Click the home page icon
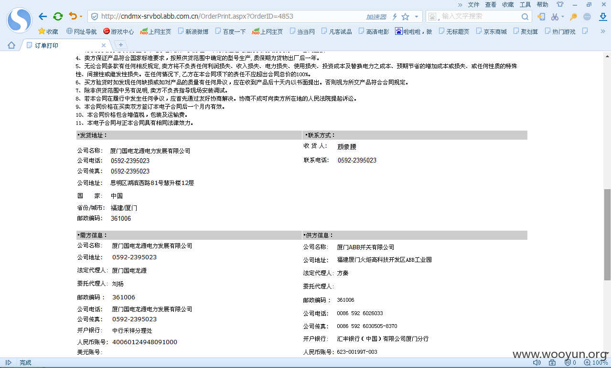Image resolution: width=611 pixels, height=368 pixels. pyautogui.click(x=11, y=45)
